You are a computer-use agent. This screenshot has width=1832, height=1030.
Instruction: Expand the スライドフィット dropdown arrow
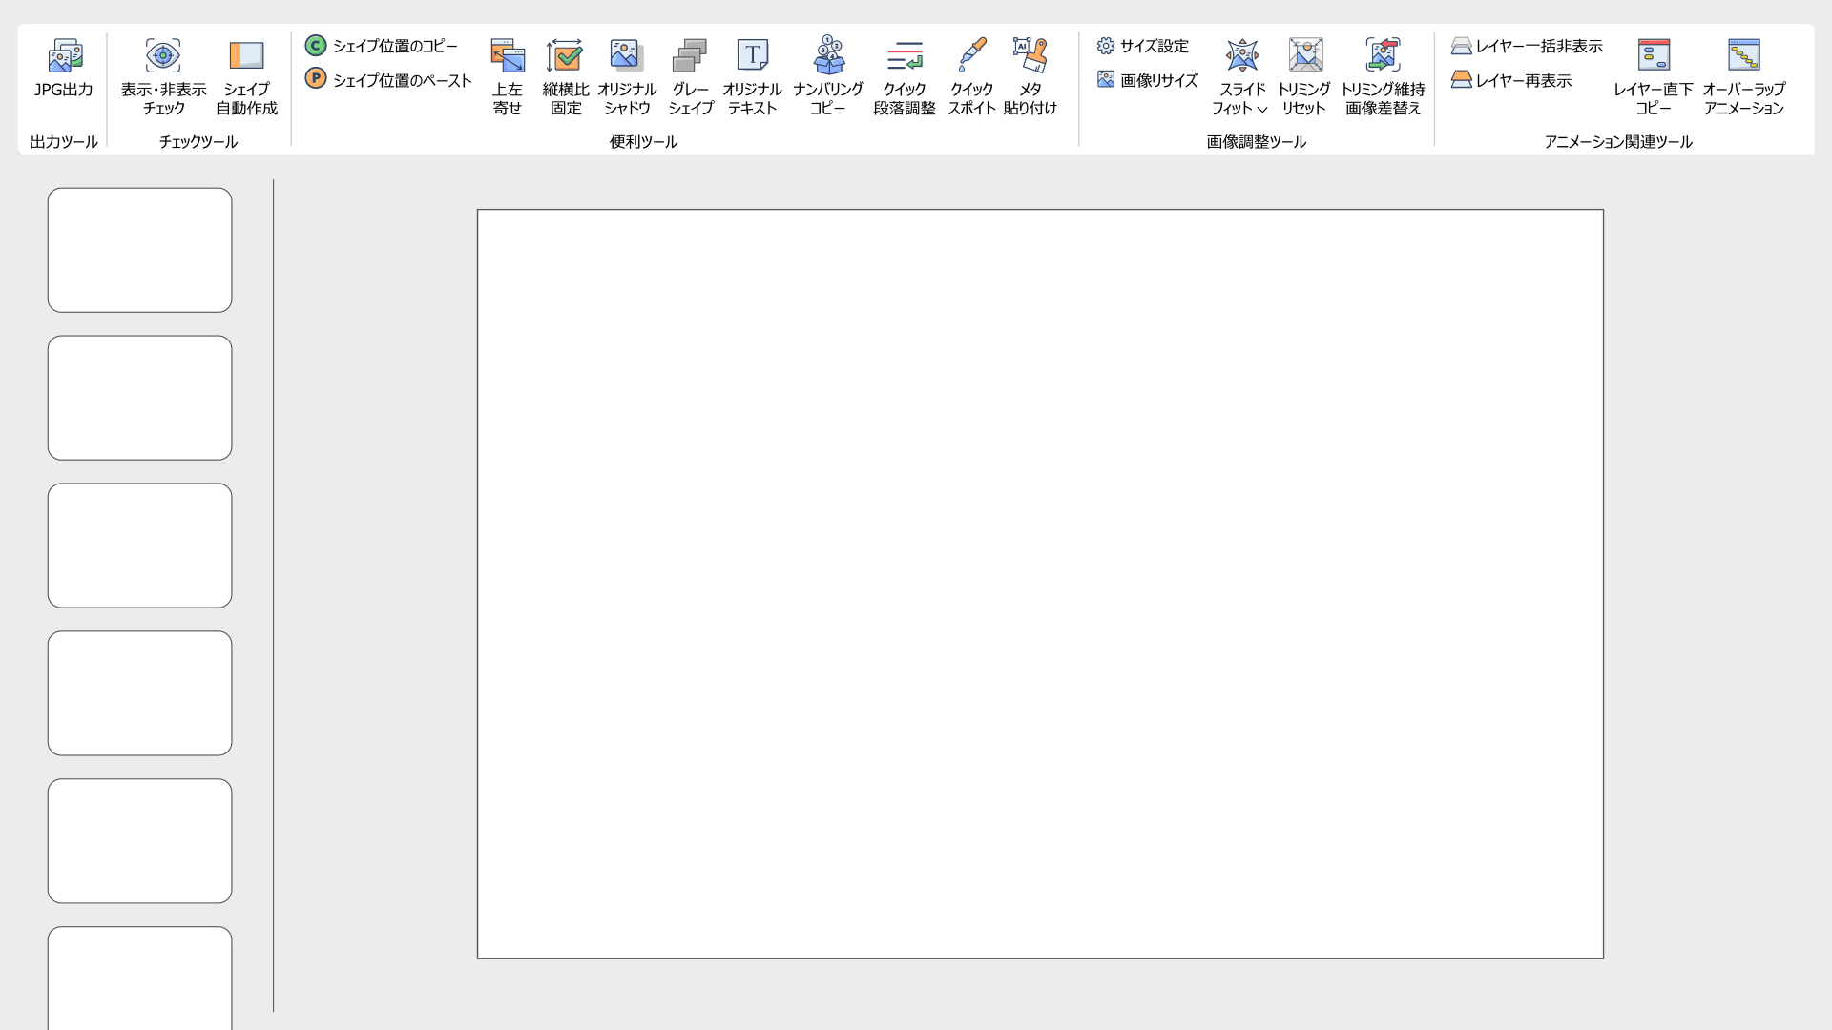[x=1262, y=110]
